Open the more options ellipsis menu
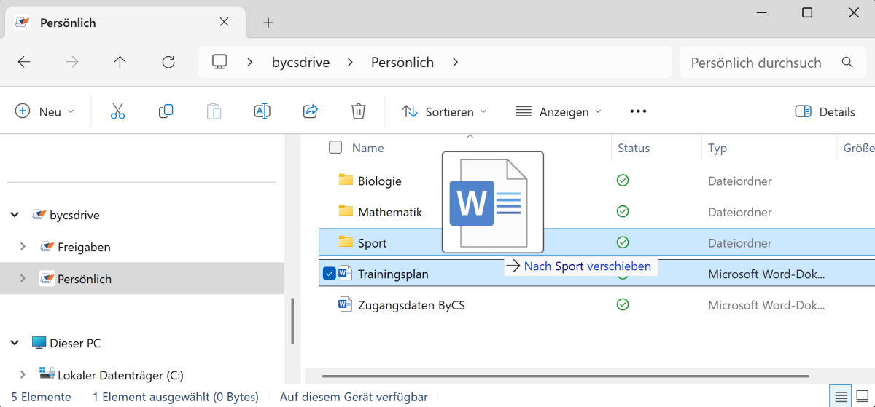The height and width of the screenshot is (407, 875). [x=638, y=111]
